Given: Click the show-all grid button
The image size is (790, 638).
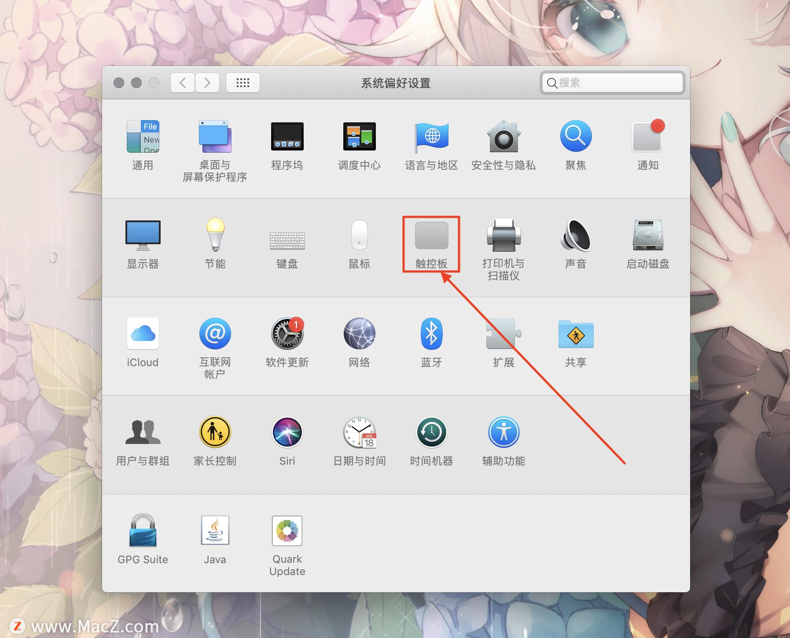Looking at the screenshot, I should [243, 83].
